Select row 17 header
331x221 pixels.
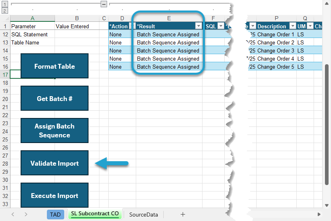click(x=5, y=75)
